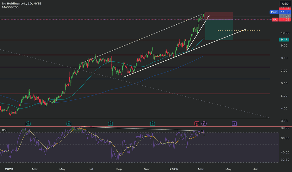Click the 32.50 RSI axis value

(285, 159)
